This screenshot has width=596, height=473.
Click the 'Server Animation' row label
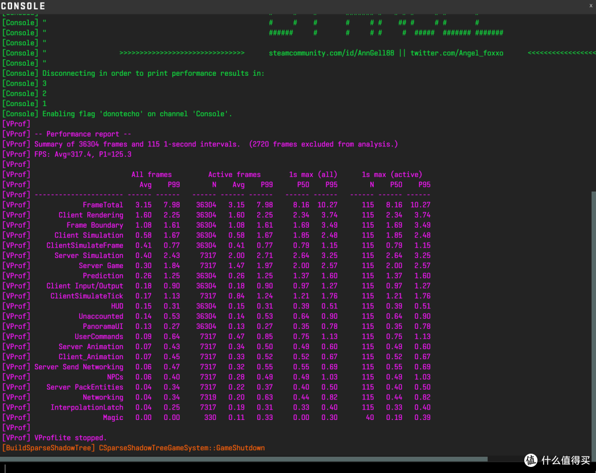click(x=91, y=346)
